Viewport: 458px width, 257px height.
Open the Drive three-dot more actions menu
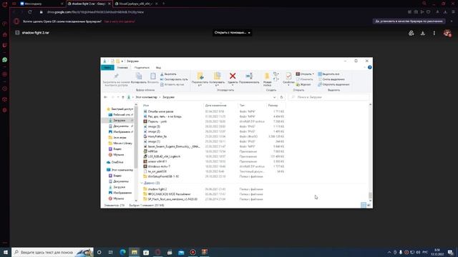(434, 33)
